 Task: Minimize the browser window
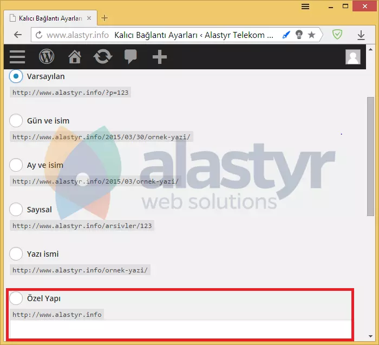331,6
